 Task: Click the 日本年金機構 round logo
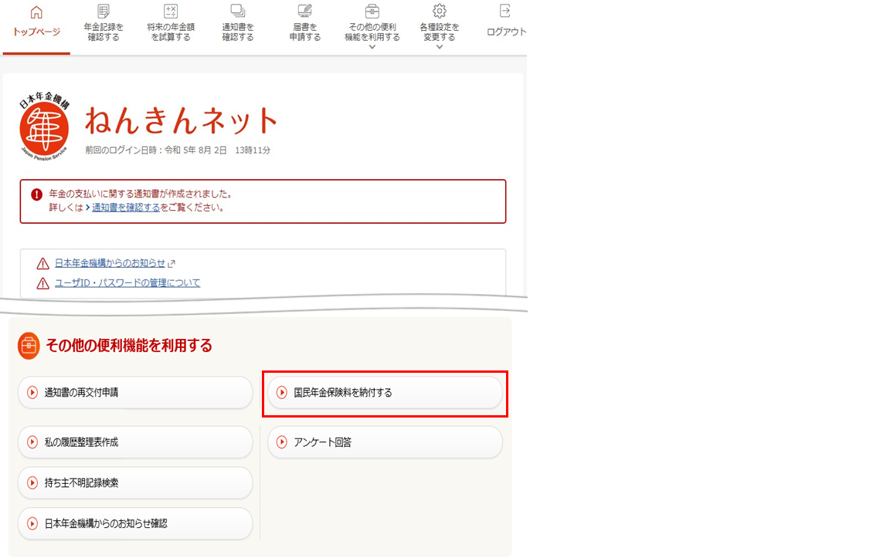pyautogui.click(x=43, y=123)
